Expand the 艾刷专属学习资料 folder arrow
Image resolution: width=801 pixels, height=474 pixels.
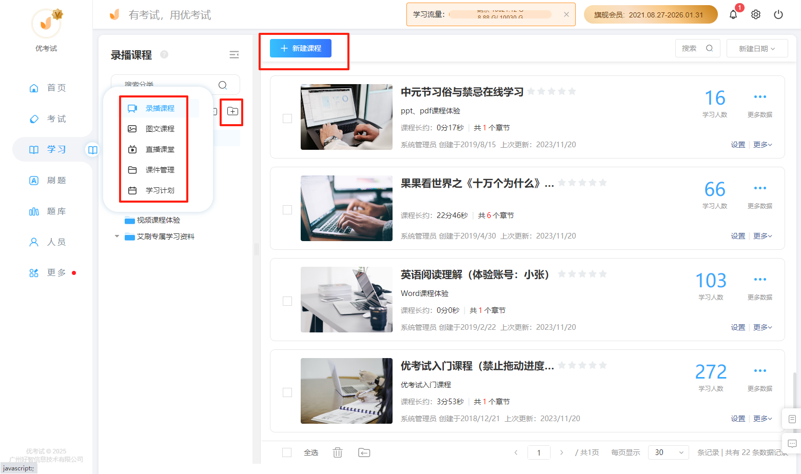117,236
